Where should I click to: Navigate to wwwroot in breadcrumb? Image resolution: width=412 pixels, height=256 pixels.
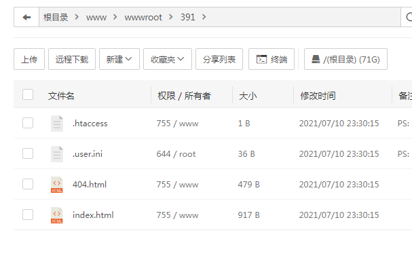[x=143, y=18]
